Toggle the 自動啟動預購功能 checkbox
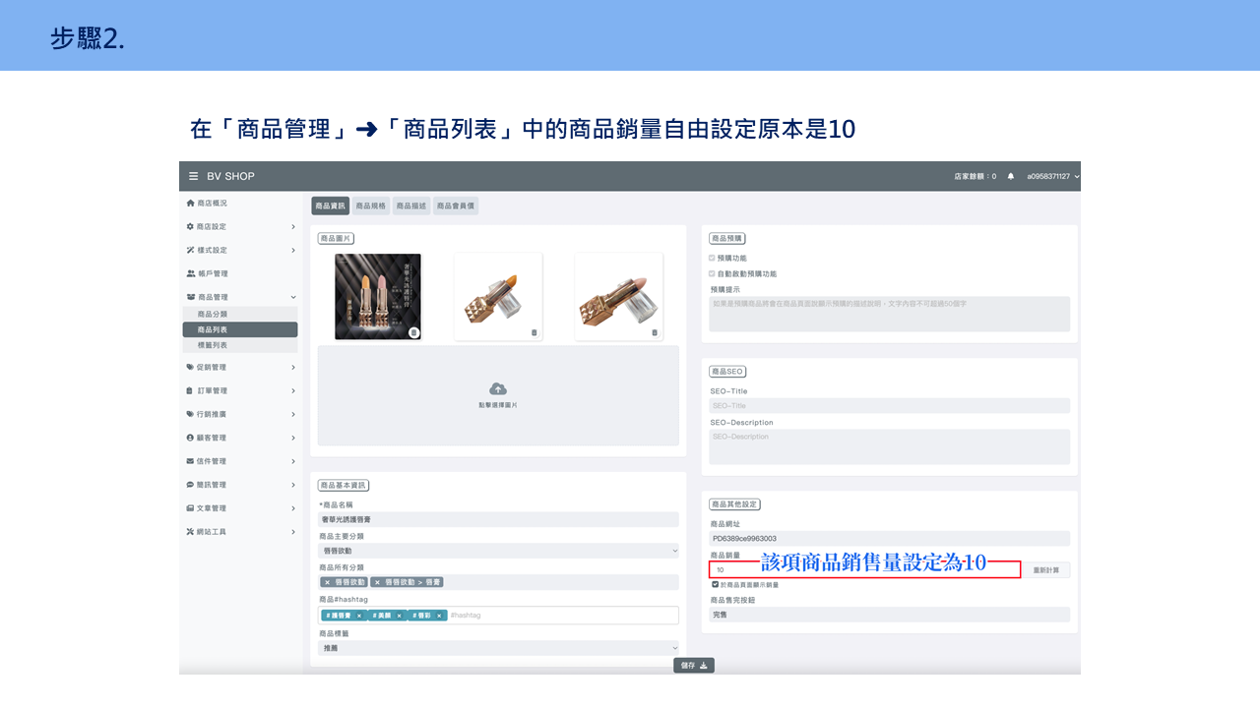 click(713, 273)
